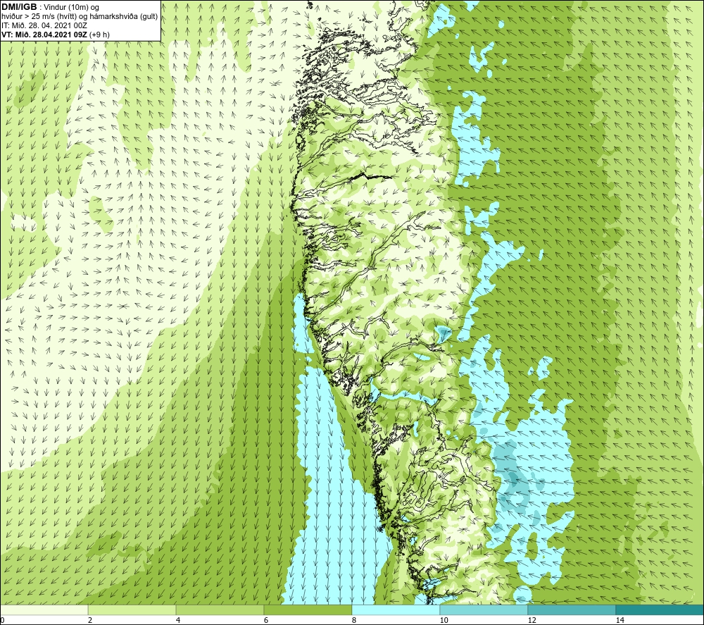Click the legend label "4"
Viewport: 704px width, 625px height.
coord(178,621)
